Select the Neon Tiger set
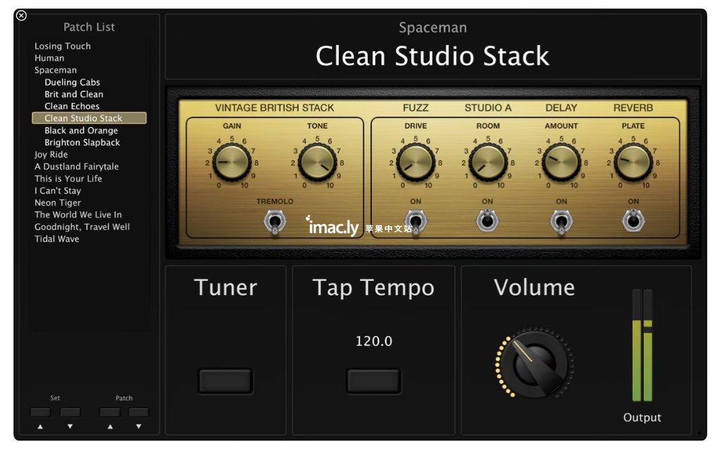718x454 pixels. [58, 203]
